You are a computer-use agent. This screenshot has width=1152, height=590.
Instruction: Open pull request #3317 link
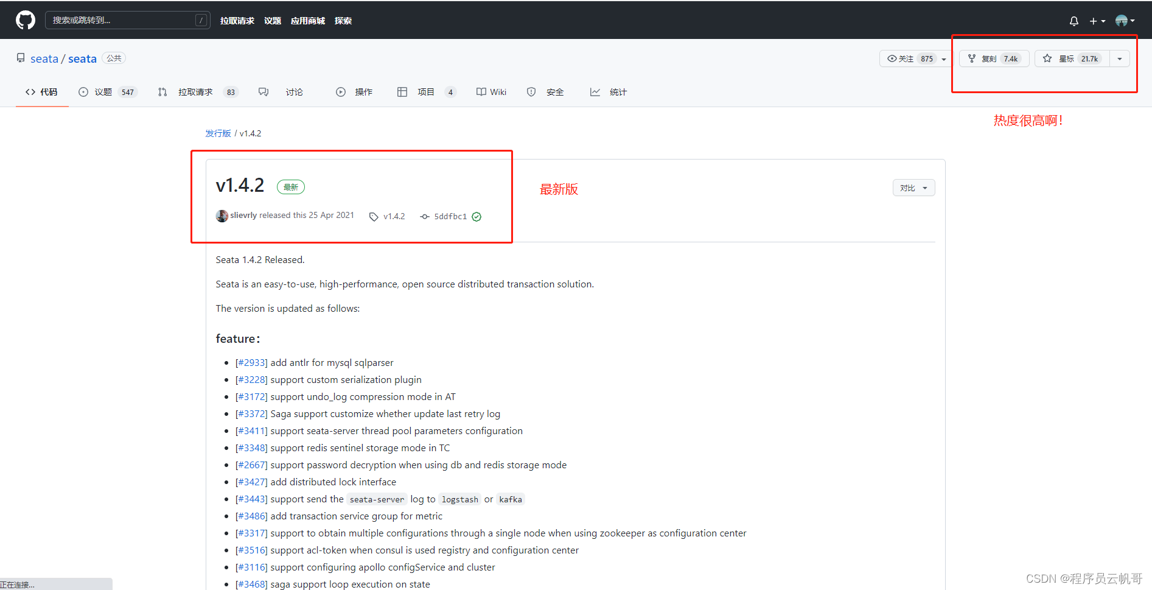pyautogui.click(x=251, y=533)
